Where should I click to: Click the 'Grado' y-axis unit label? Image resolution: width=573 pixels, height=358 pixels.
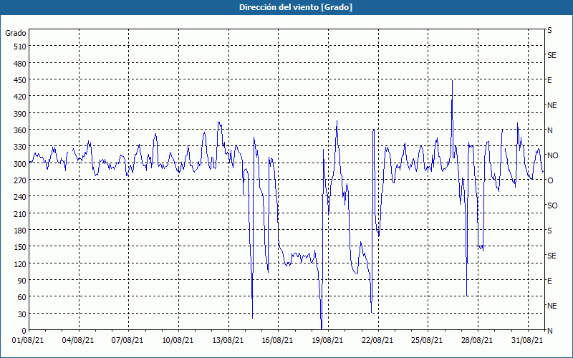coord(16,33)
